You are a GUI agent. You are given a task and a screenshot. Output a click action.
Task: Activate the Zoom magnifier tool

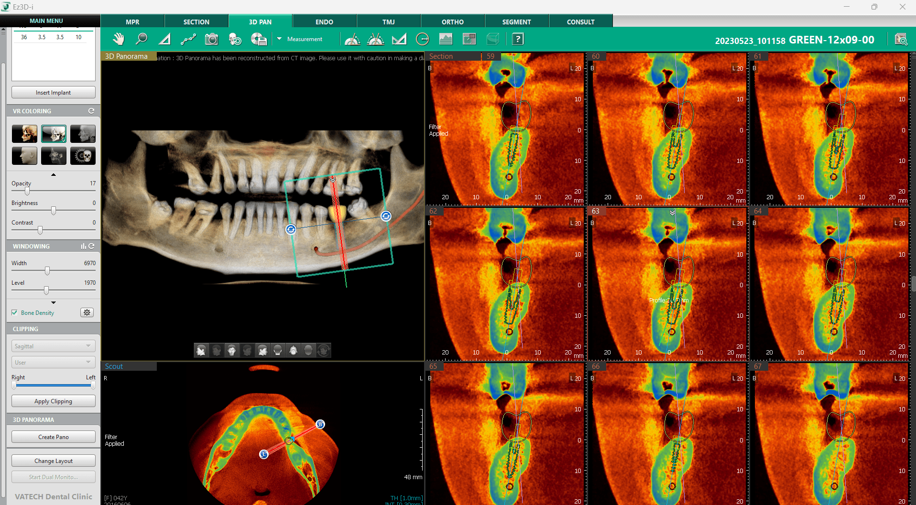coord(142,39)
